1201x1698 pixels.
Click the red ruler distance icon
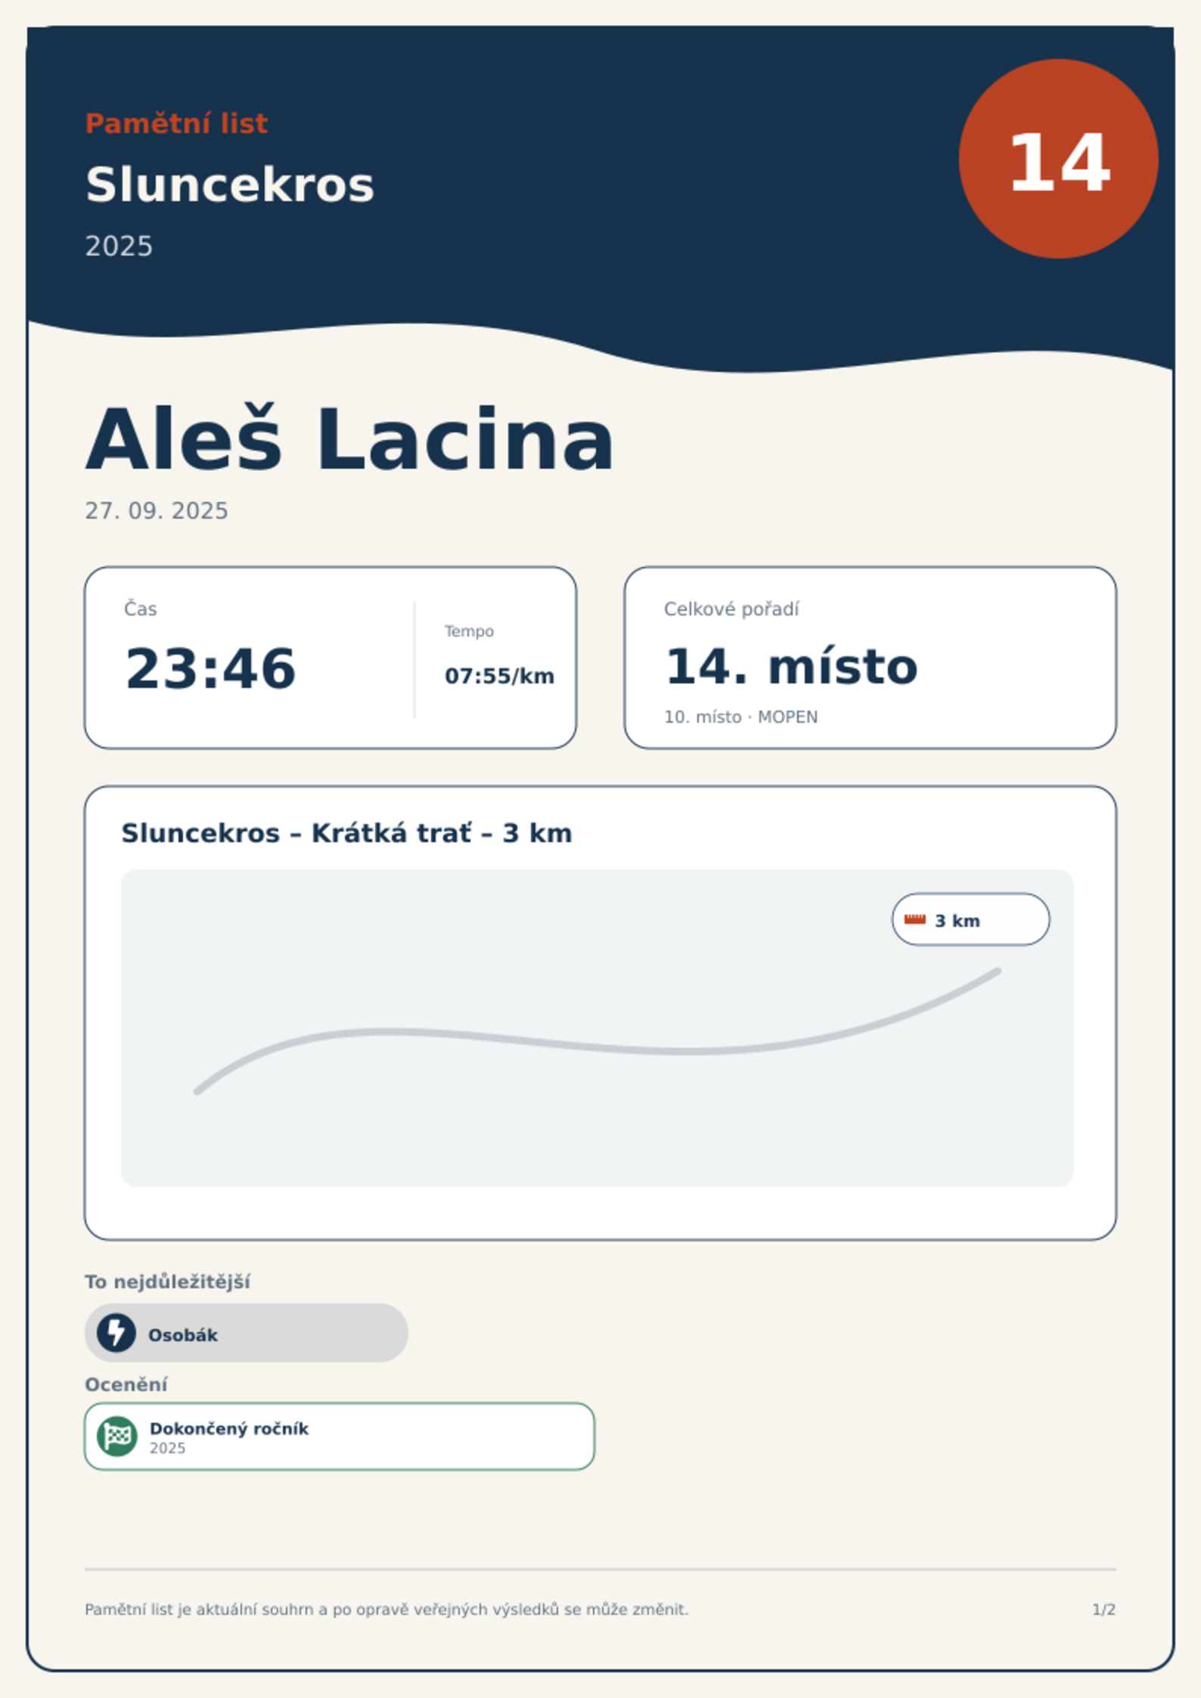click(x=915, y=919)
